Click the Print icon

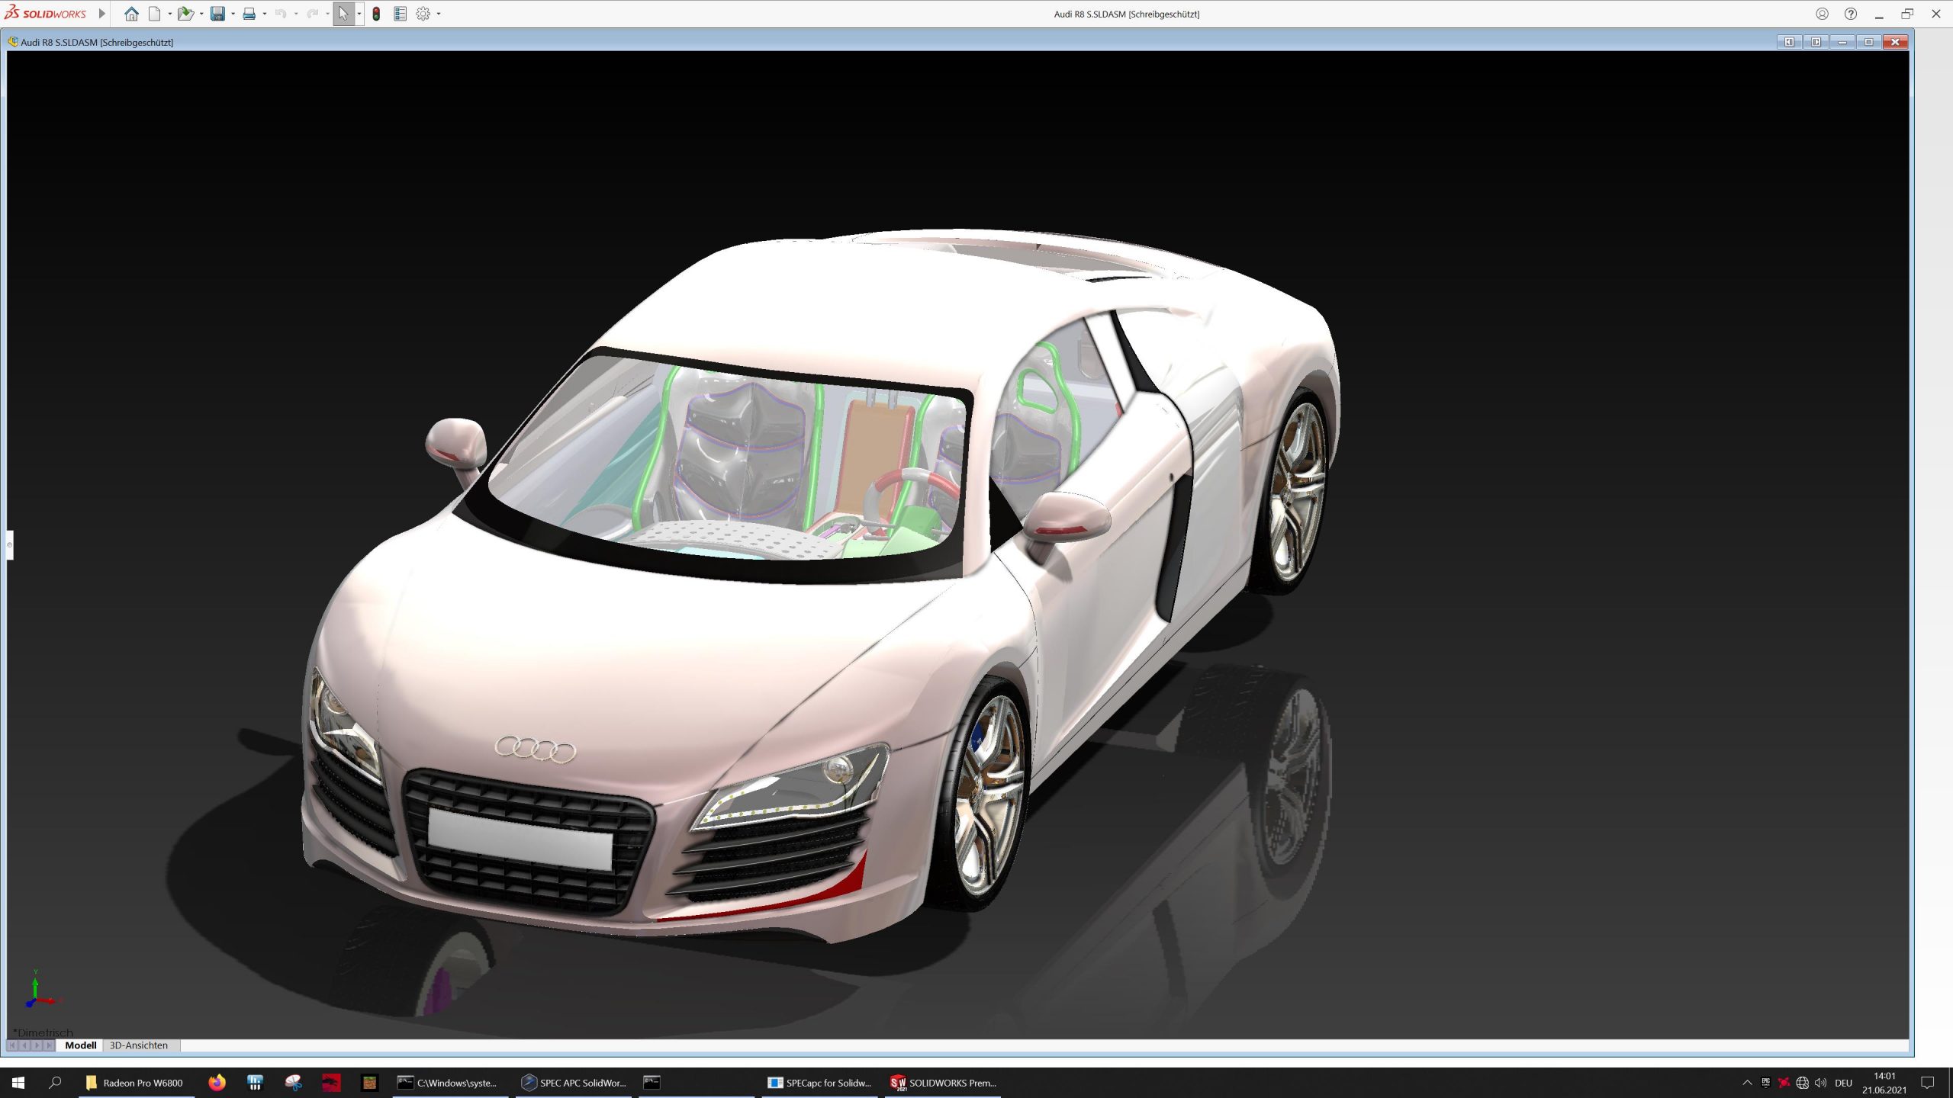click(249, 14)
